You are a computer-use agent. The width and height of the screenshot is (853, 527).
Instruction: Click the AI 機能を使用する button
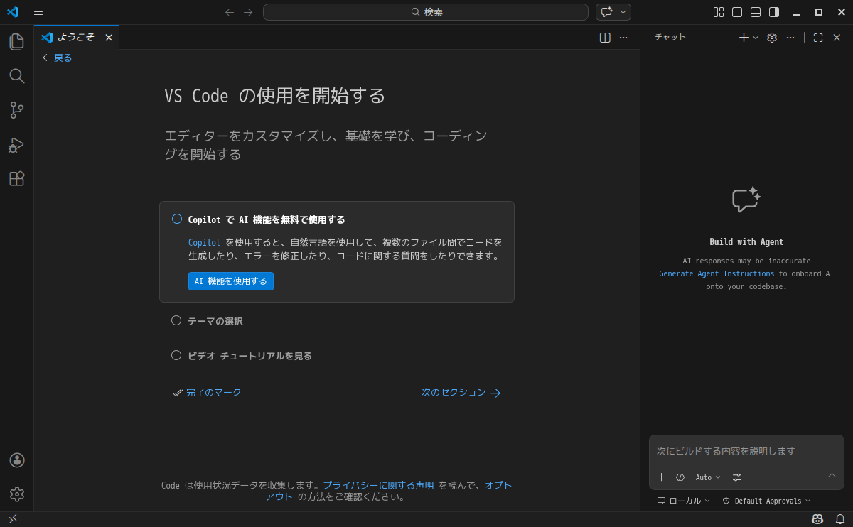[x=231, y=281]
